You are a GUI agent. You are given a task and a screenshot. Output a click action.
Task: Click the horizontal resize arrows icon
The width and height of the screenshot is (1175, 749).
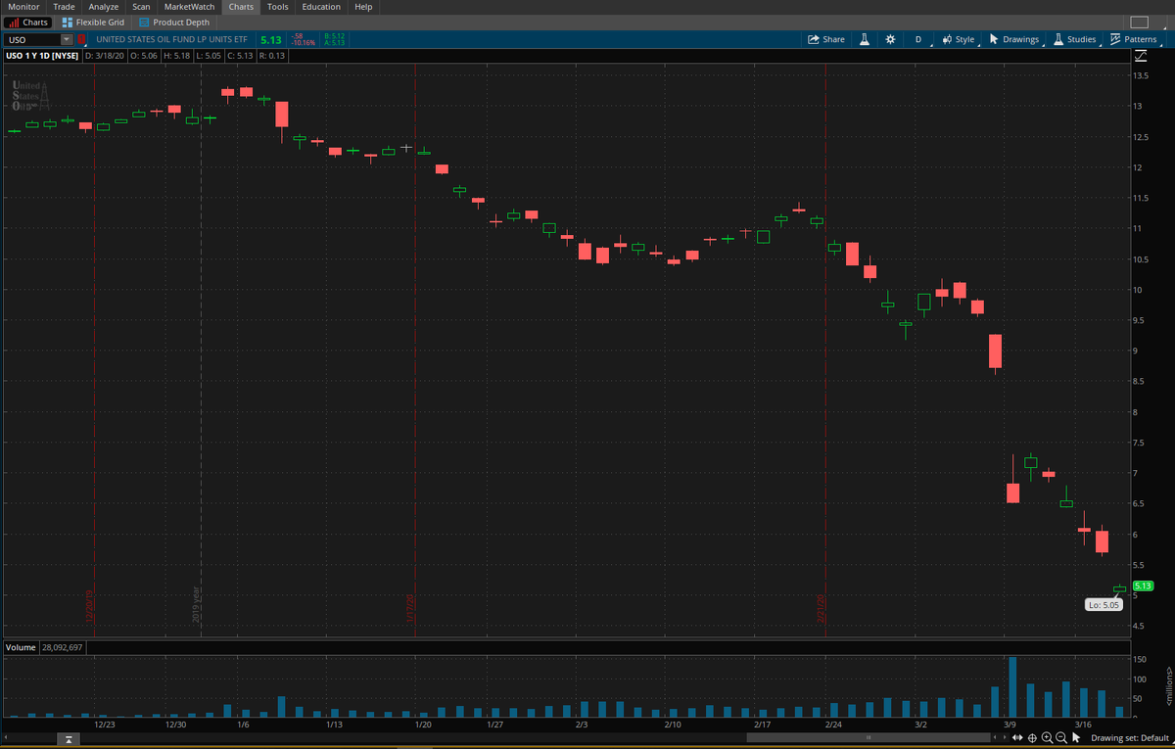1017,737
